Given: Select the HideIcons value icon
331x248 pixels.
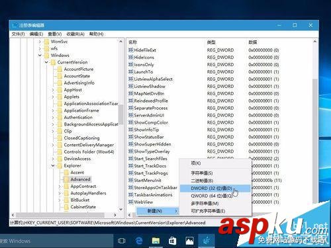Looking at the screenshot, I should click(131, 58).
